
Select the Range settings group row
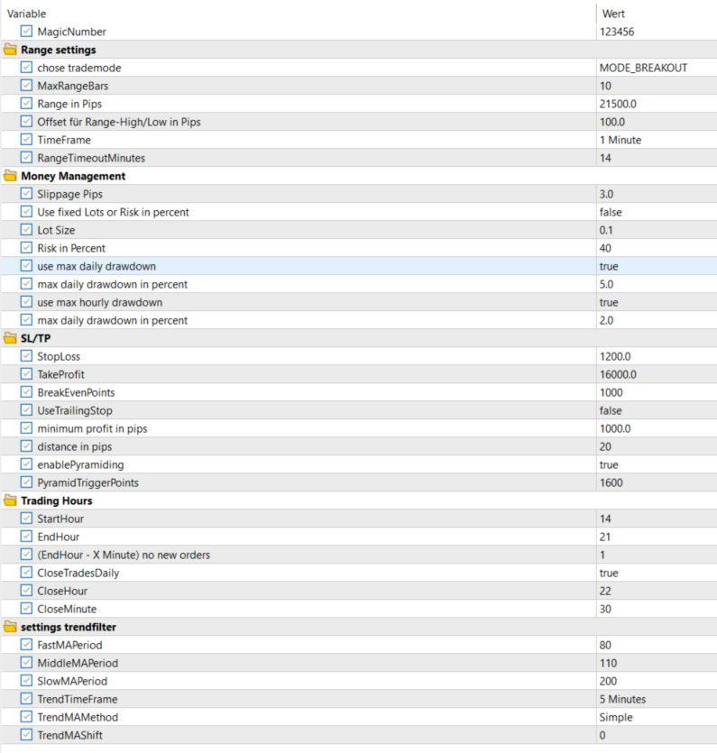tap(359, 50)
